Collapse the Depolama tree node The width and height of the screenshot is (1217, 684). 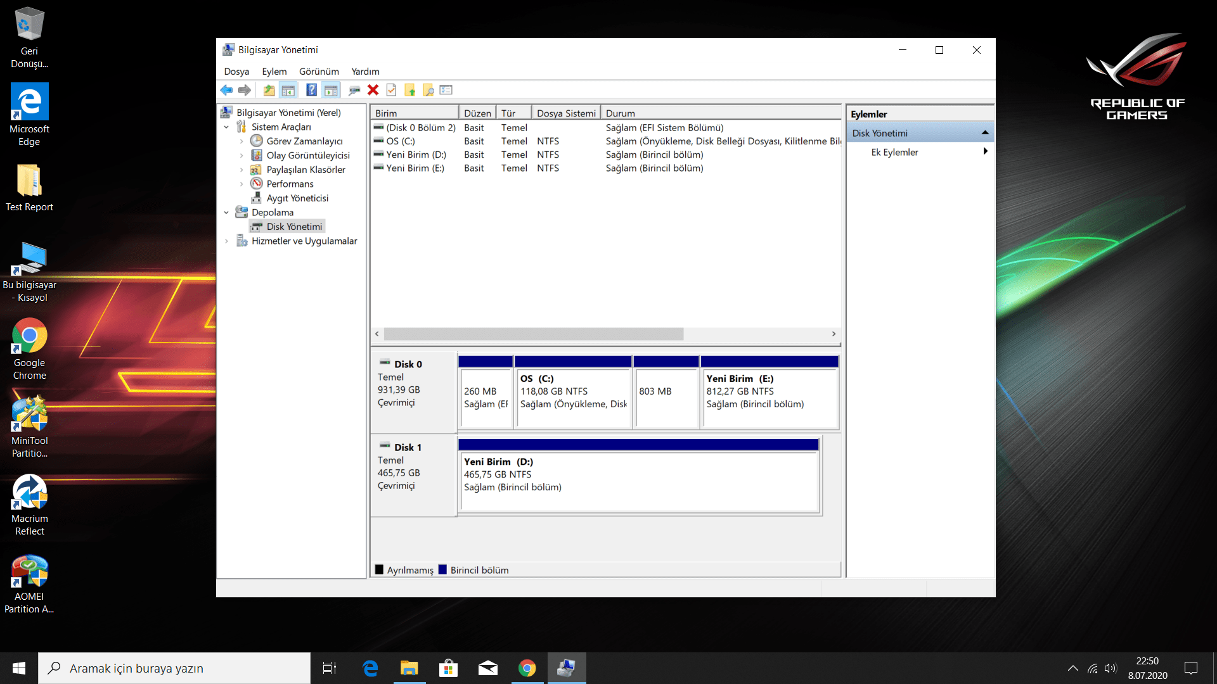click(x=226, y=213)
